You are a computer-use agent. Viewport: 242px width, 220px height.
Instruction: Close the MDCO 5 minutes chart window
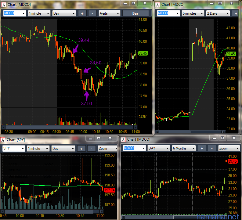point(232,3)
